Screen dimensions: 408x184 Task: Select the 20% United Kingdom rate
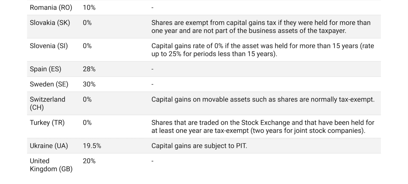pos(89,161)
